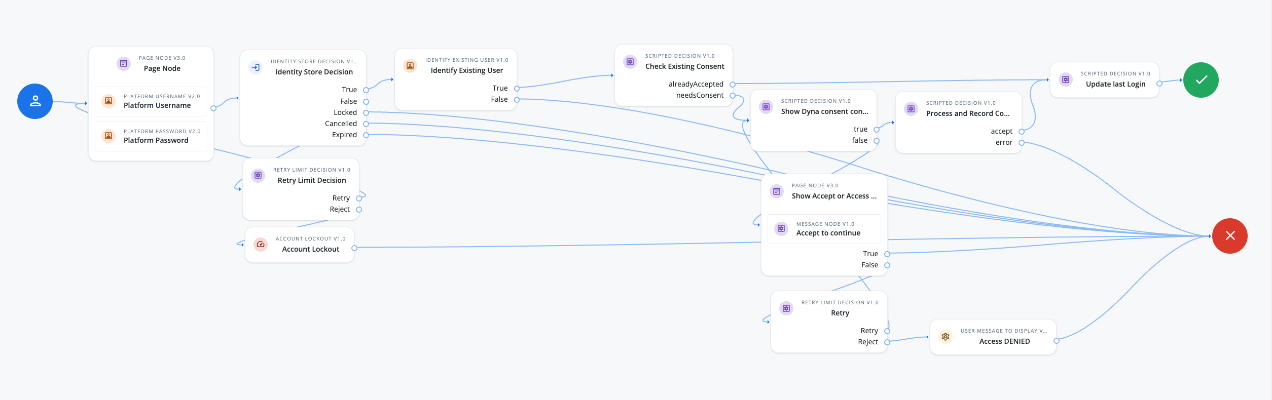Select the Access DENIED title

pyautogui.click(x=1005, y=341)
